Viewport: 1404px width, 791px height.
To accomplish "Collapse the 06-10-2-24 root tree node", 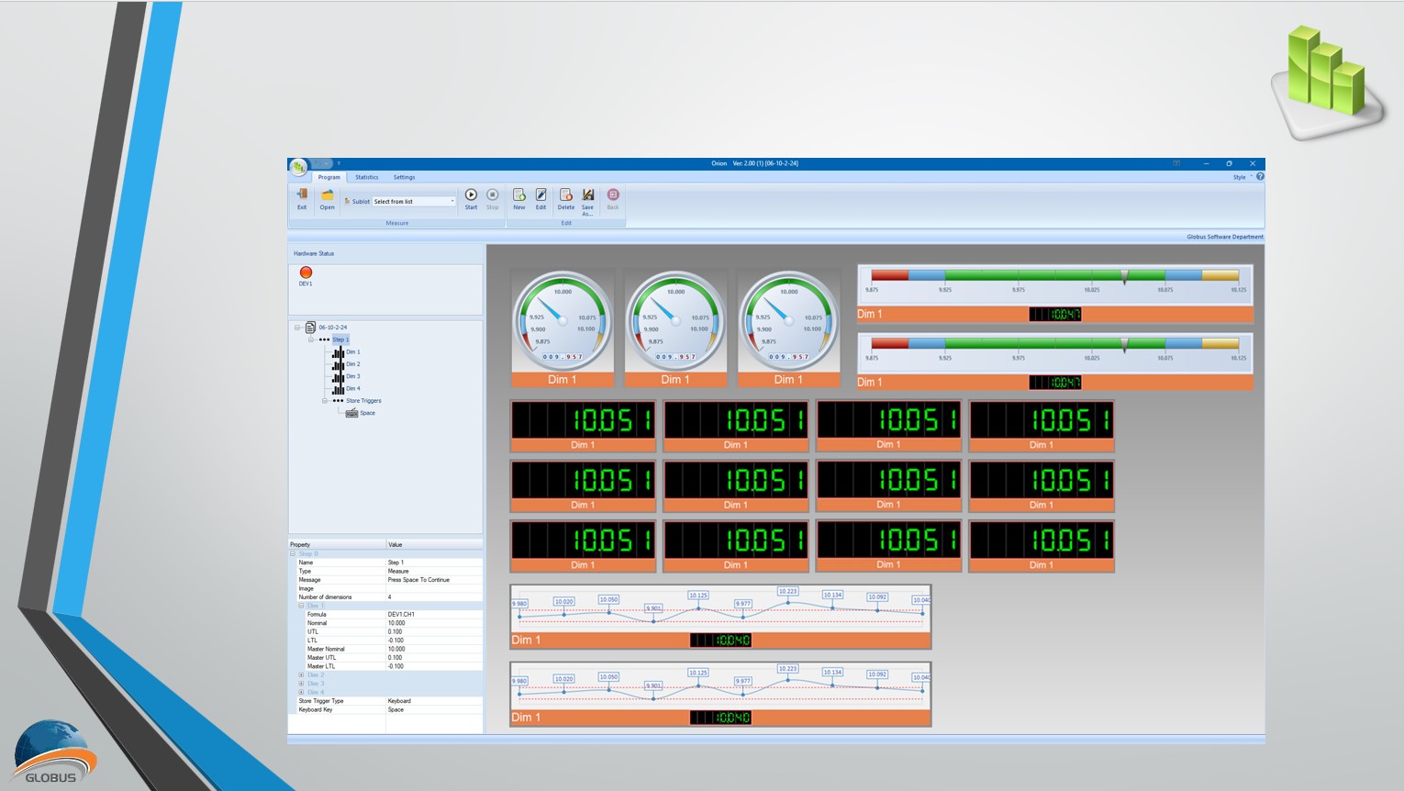I will [x=297, y=328].
